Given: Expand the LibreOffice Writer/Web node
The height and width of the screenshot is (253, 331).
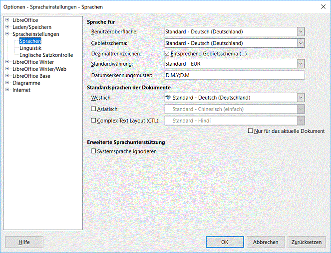Looking at the screenshot, I should 7,69.
